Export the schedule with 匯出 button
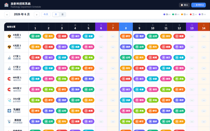Screen dimensions: 210x131 click(184, 5)
